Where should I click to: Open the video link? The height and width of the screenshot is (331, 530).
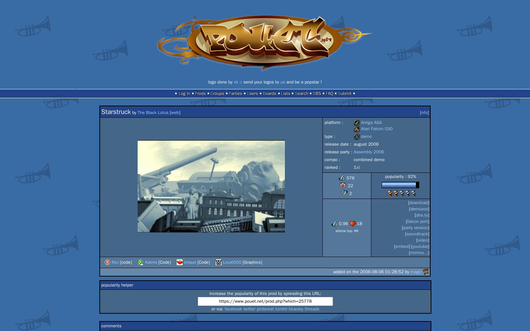point(423,240)
